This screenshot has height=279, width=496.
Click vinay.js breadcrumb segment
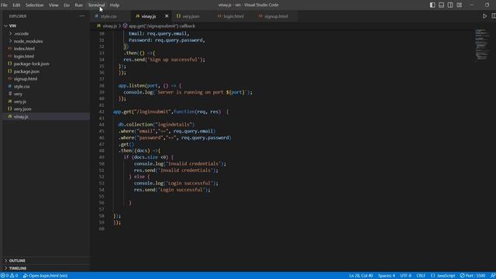pyautogui.click(x=109, y=26)
